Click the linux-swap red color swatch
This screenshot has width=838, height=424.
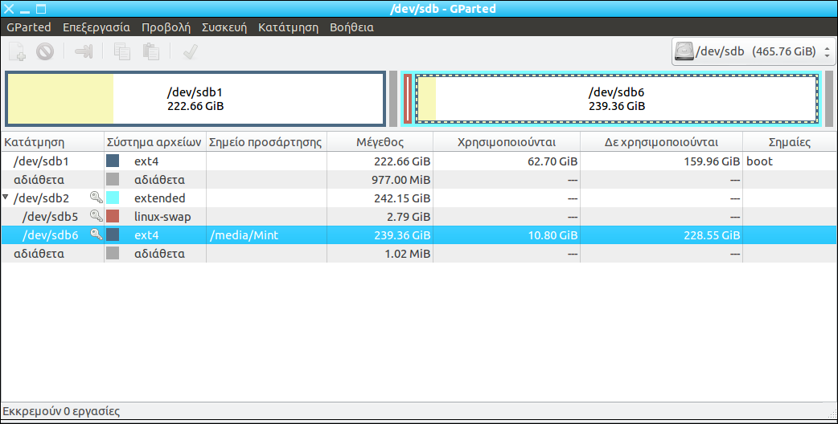[x=113, y=216]
